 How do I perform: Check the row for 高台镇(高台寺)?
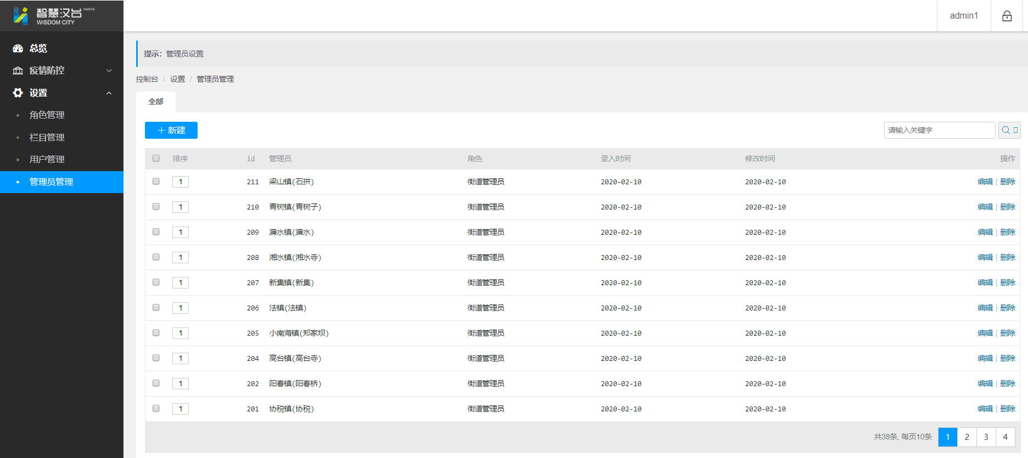[x=156, y=358]
